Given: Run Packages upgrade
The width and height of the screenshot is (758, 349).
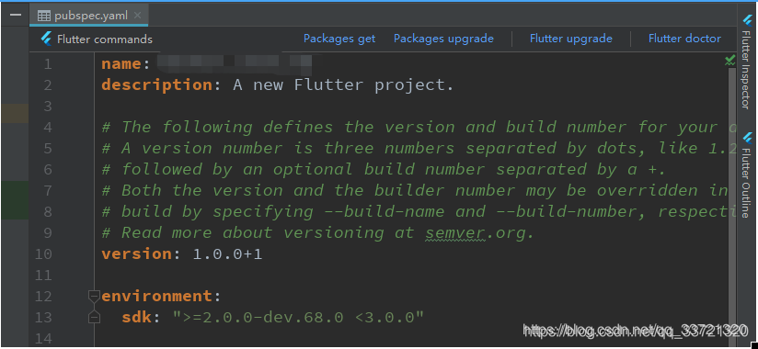Looking at the screenshot, I should tap(443, 39).
